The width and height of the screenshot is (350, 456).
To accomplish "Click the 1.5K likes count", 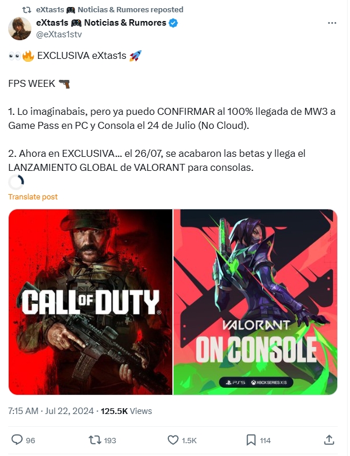I will [x=189, y=440].
